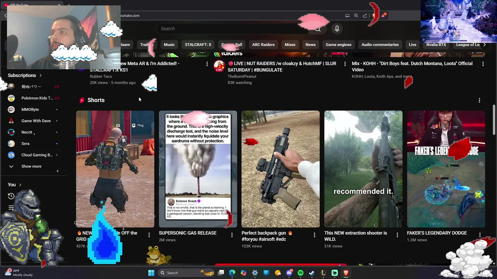The image size is (497, 279).
Task: Open options for NEW extraction shooter short
Action: 397,235
